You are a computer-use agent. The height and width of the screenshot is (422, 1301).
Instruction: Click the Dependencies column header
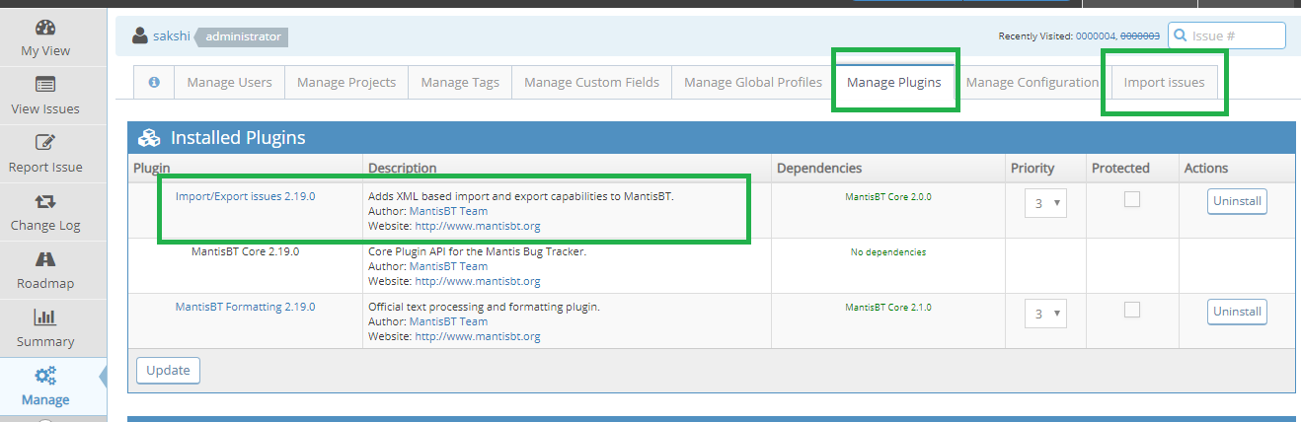tap(819, 169)
